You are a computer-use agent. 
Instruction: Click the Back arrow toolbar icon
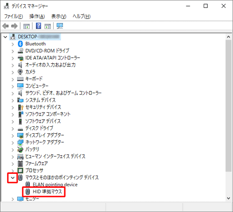click(6, 26)
